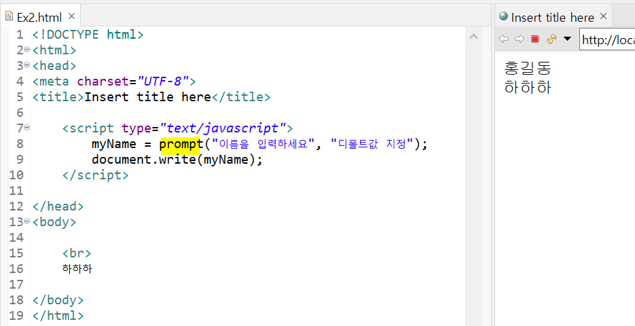635x326 pixels.
Task: Click the browser Back arrow icon
Action: tap(504, 39)
